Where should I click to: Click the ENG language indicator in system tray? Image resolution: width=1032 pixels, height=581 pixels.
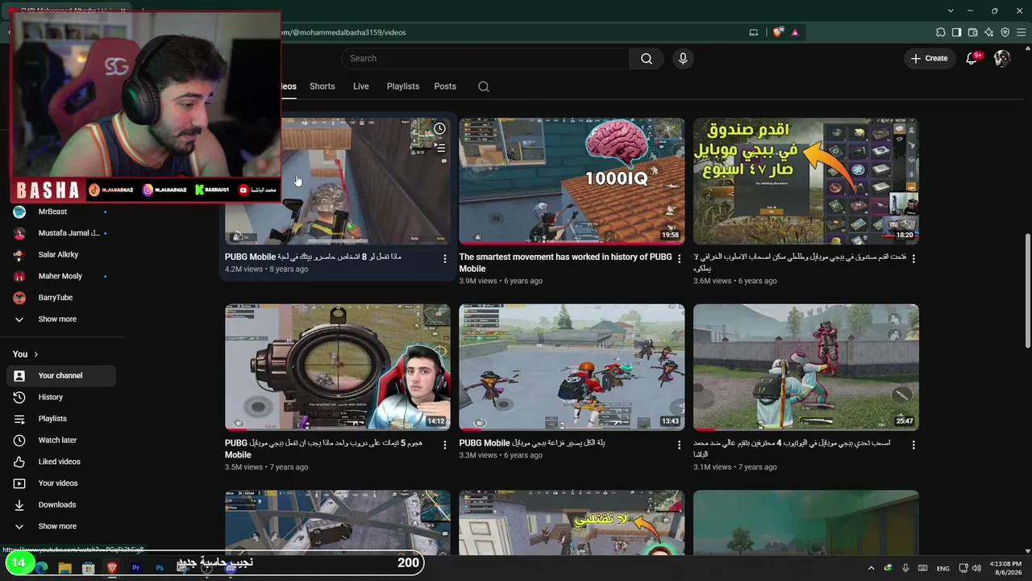[x=943, y=568]
